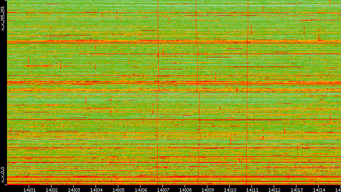This screenshot has width=341, height=192.
Task: Click the x.x.255.255 address axis label
Action: point(3,19)
